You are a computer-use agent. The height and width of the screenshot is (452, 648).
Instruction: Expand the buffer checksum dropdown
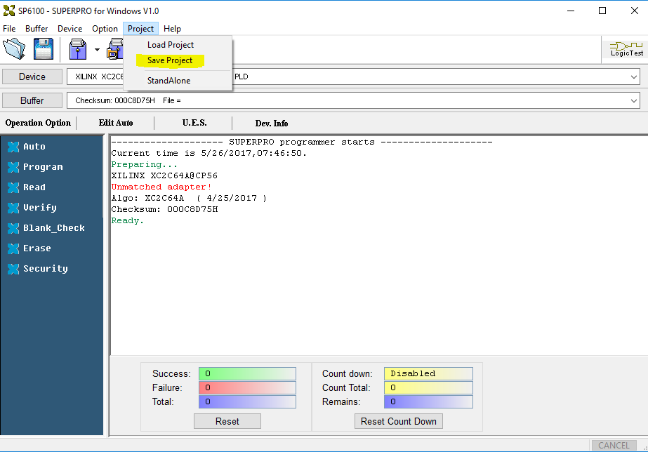[x=633, y=101]
